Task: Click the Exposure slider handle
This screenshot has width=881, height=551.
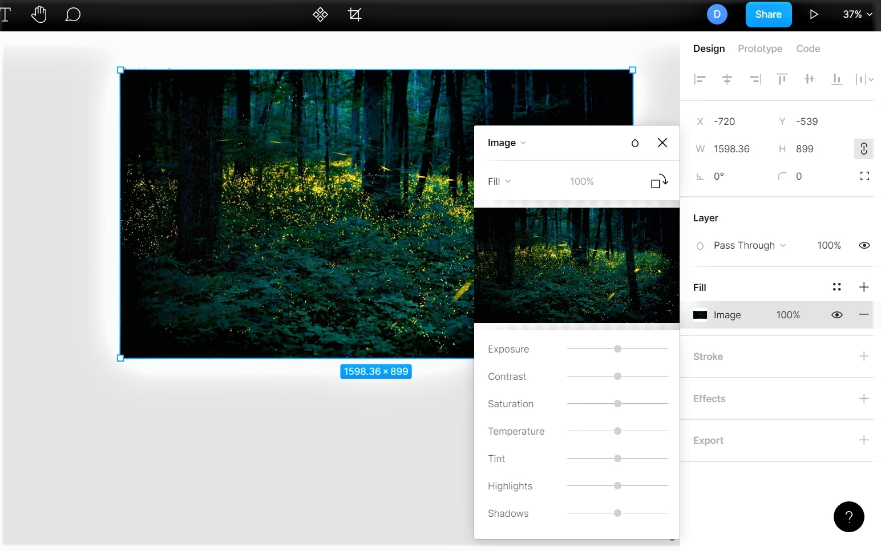Action: coord(617,349)
